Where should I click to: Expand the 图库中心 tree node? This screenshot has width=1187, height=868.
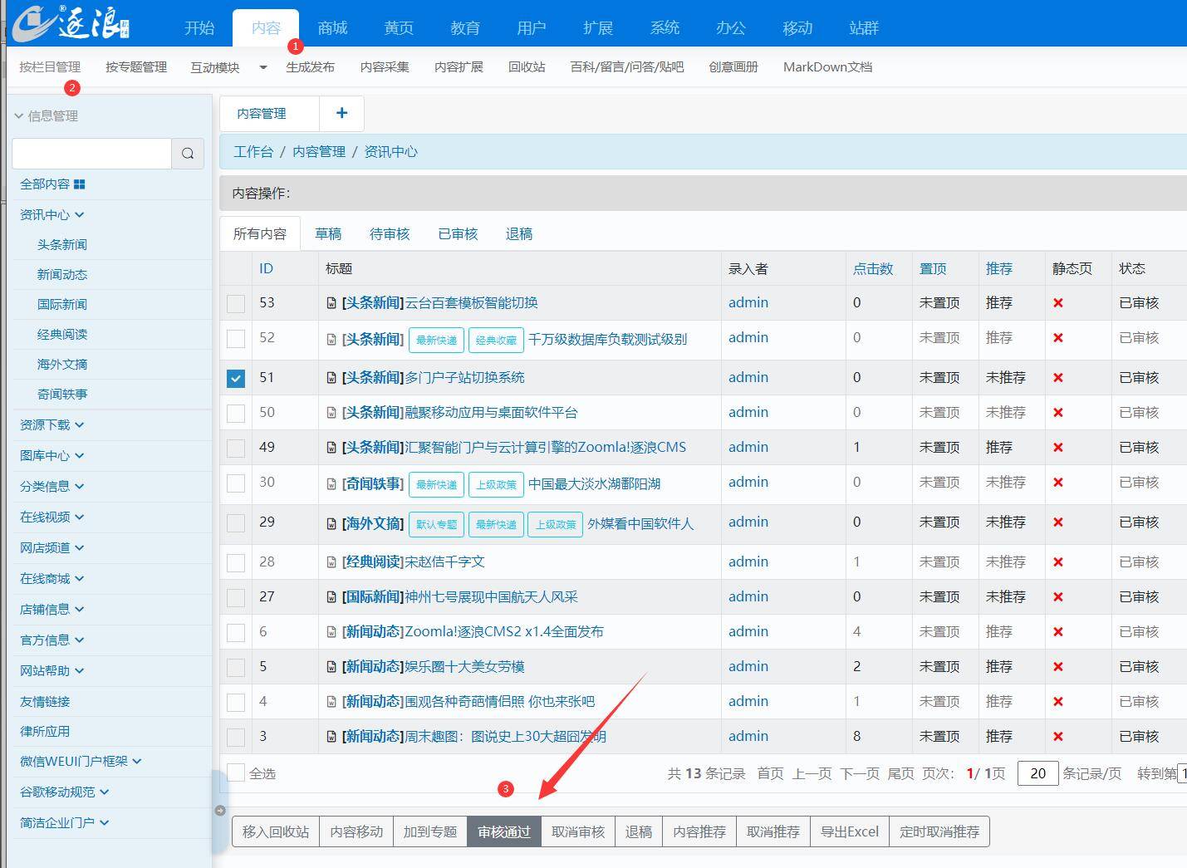(x=52, y=456)
